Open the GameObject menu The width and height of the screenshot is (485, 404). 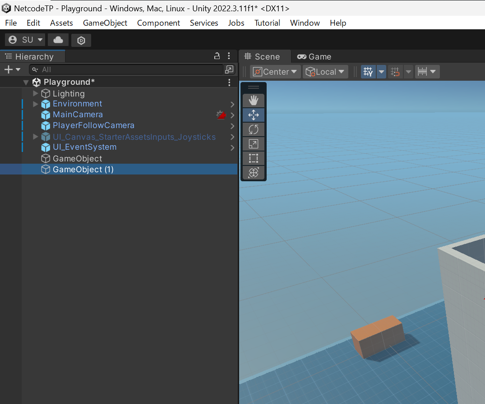[x=105, y=23]
